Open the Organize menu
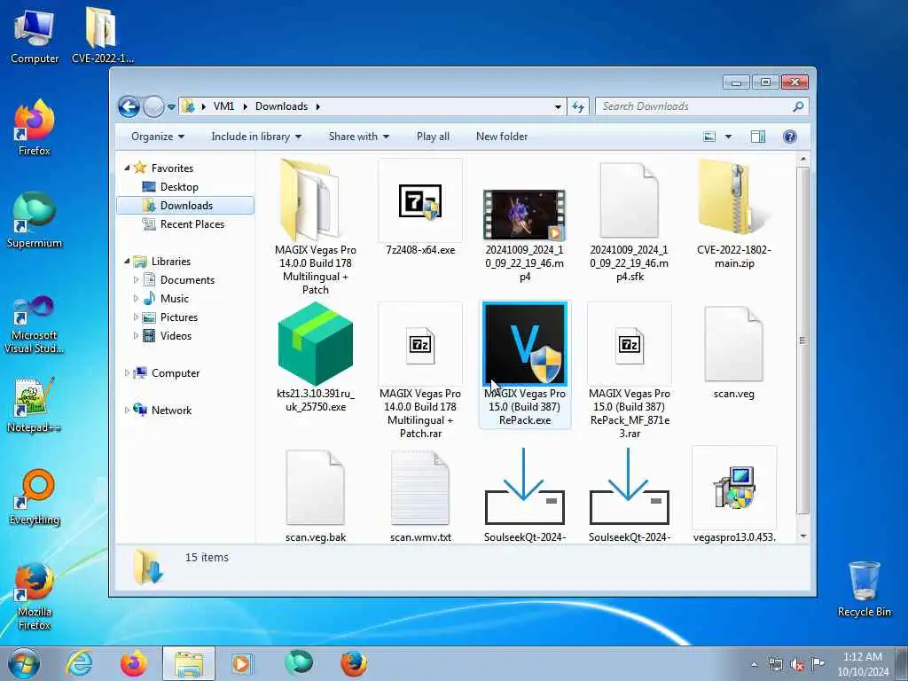The image size is (908, 681). [x=158, y=137]
